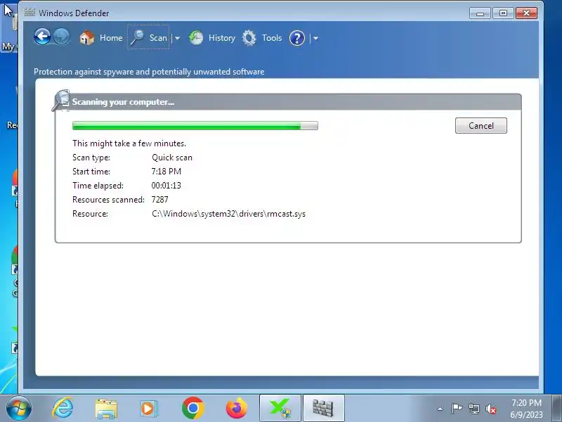Click the Start time value 7:18 PM
Viewport: 562px width, 422px height.
pos(166,172)
